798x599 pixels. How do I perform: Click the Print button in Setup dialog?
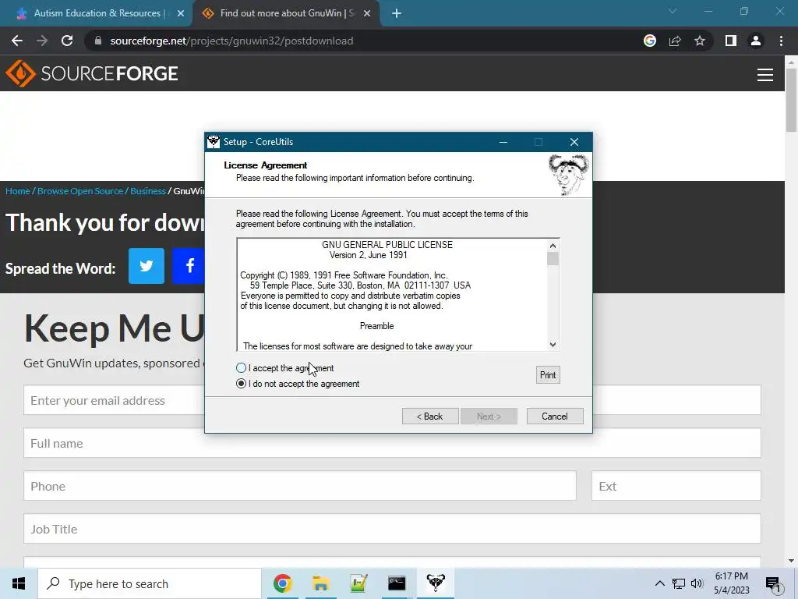click(x=548, y=375)
